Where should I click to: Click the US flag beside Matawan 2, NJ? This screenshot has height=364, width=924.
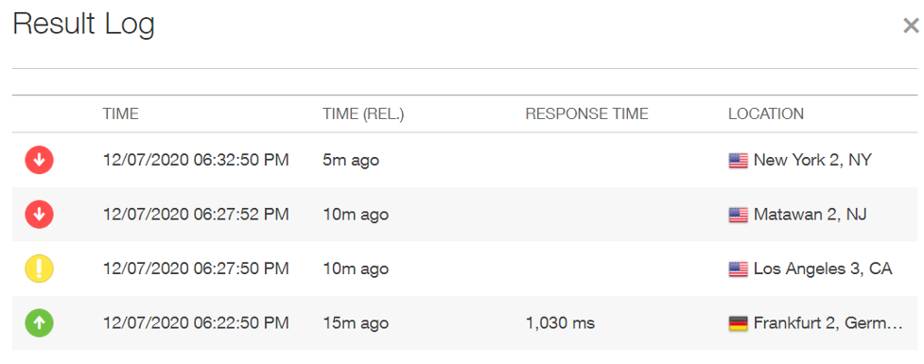pos(738,215)
